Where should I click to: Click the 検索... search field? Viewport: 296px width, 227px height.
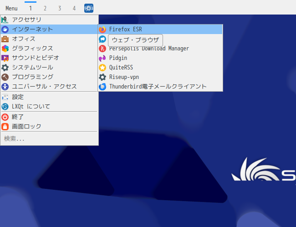[x=50, y=139]
